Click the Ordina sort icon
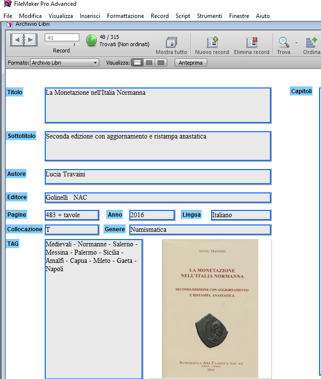 tap(311, 42)
